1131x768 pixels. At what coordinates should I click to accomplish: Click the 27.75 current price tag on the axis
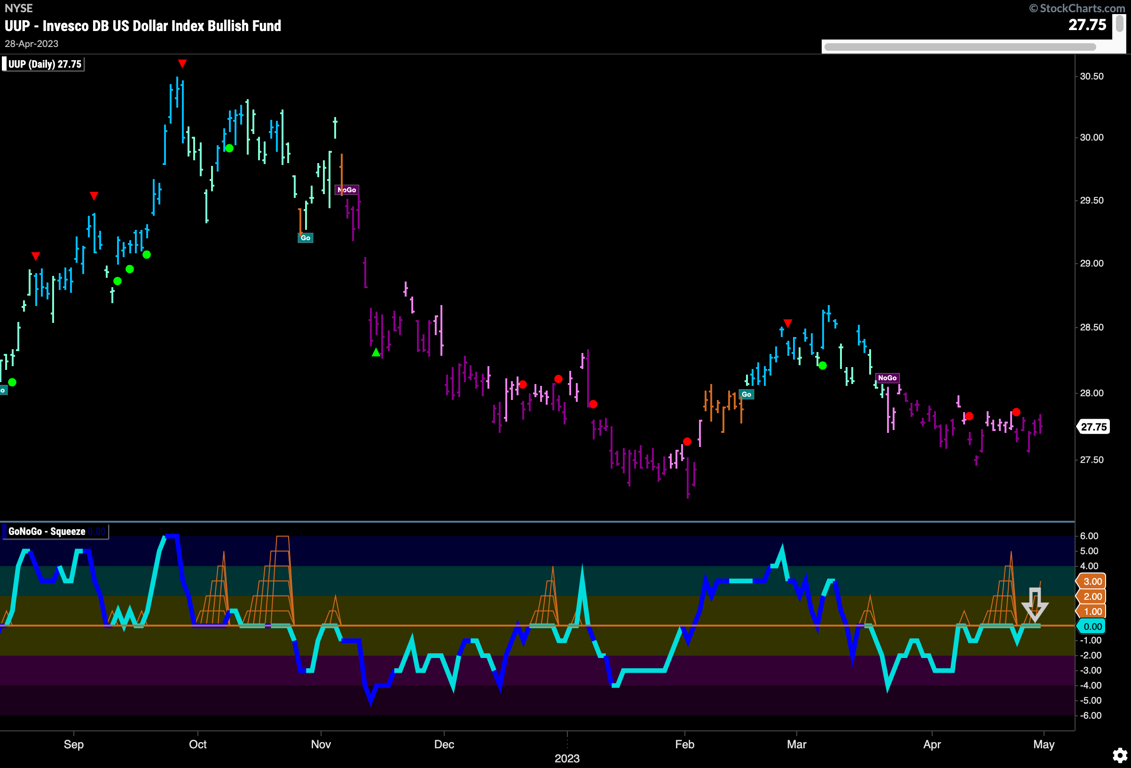(1093, 427)
